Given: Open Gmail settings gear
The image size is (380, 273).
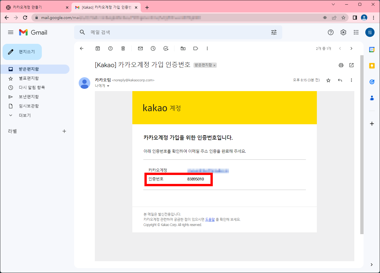Looking at the screenshot, I should (343, 32).
